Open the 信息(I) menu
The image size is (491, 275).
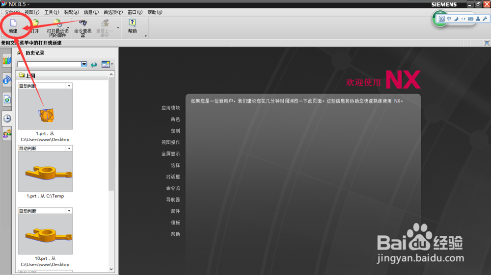pyautogui.click(x=91, y=12)
